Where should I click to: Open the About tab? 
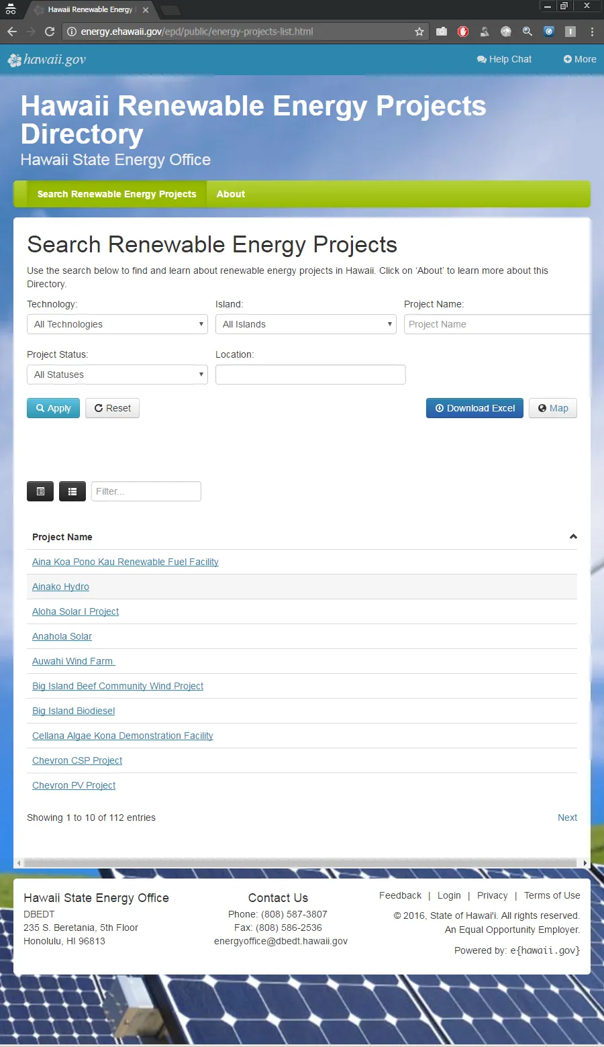tap(230, 194)
